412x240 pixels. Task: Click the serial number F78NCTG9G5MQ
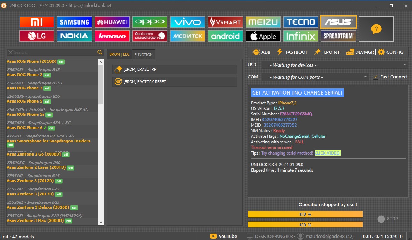[296, 114]
